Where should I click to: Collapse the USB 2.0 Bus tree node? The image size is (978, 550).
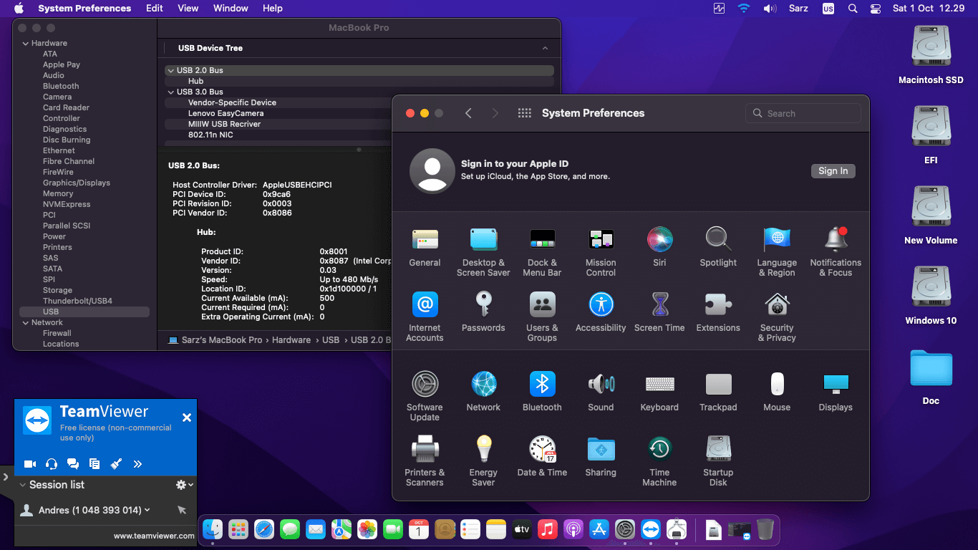pyautogui.click(x=170, y=70)
